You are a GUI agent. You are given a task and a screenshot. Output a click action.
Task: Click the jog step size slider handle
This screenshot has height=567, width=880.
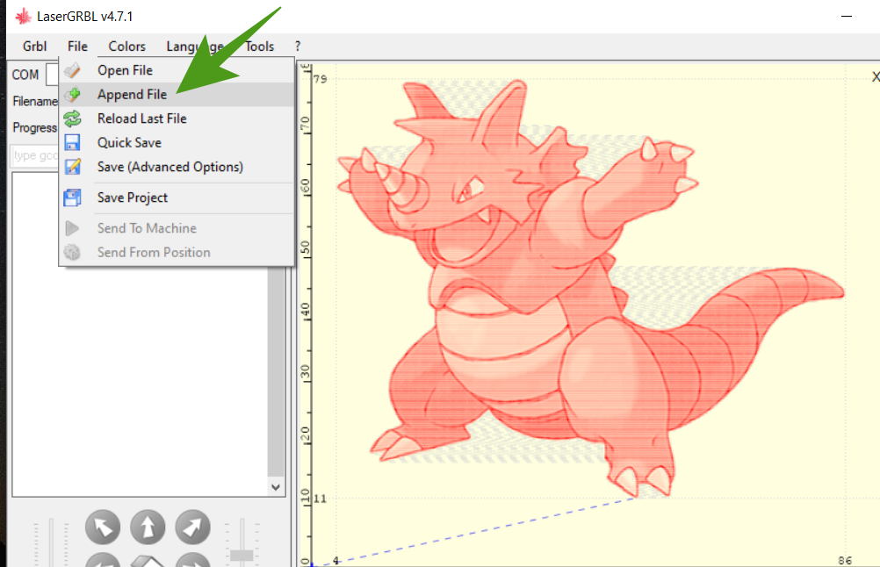coord(242,556)
